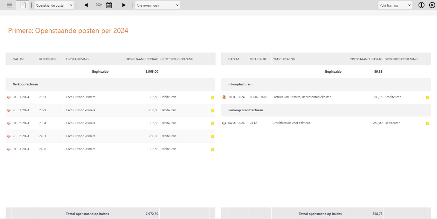Sort right table by OMSCHRIJVING header
Screen dimensions: 437x219
point(284,59)
